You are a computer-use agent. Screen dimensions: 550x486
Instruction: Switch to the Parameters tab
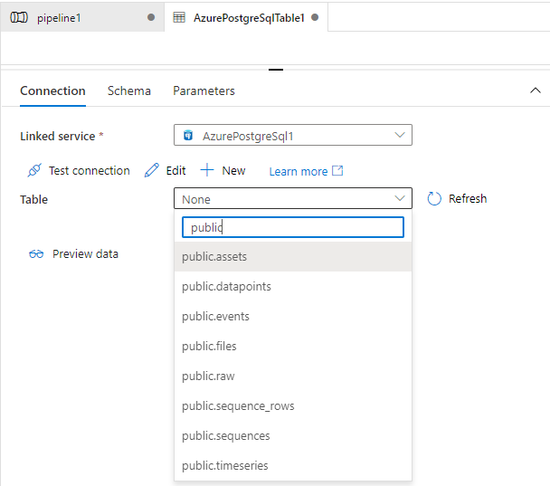click(204, 91)
